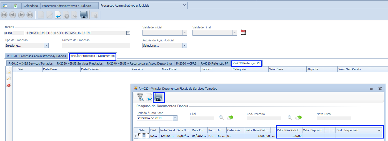Open the clipboard checklist icon tab
This screenshot has width=388, height=141.
point(16,6)
